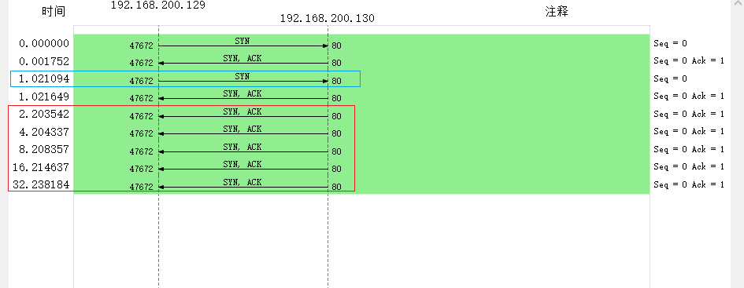The height and width of the screenshot is (288, 744).
Task: Click the 192.168.200.130 host label
Action: [328, 19]
